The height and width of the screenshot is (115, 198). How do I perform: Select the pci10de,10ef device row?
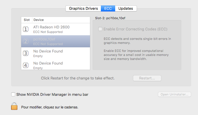56,41
